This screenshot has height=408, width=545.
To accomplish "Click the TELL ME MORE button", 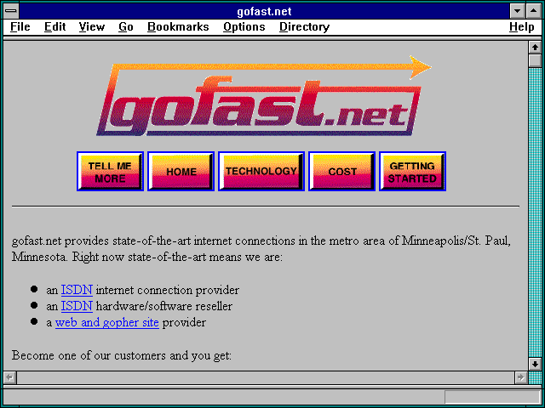I will [110, 172].
